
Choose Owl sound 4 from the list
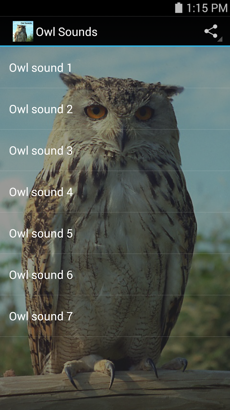tap(115, 192)
